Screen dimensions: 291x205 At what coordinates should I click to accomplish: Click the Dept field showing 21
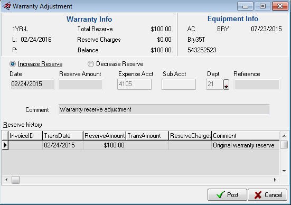tap(214, 84)
